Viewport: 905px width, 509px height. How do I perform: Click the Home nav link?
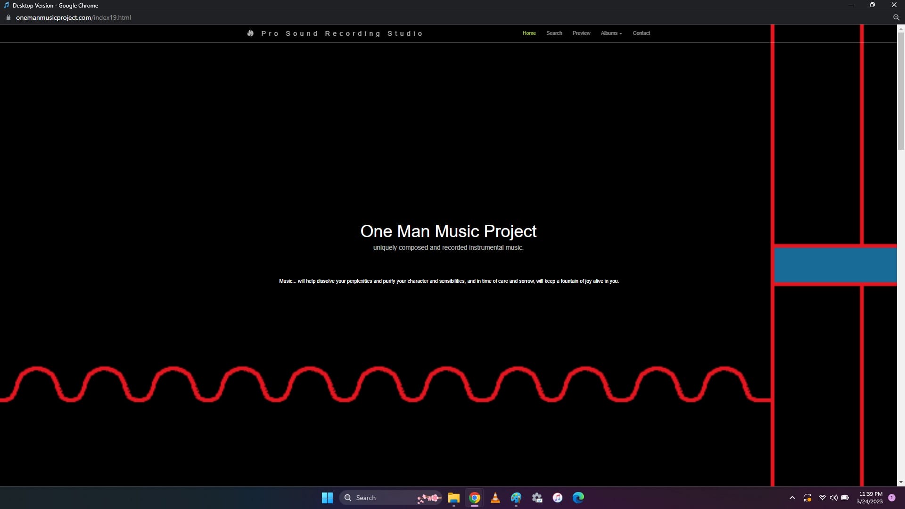pyautogui.click(x=529, y=33)
